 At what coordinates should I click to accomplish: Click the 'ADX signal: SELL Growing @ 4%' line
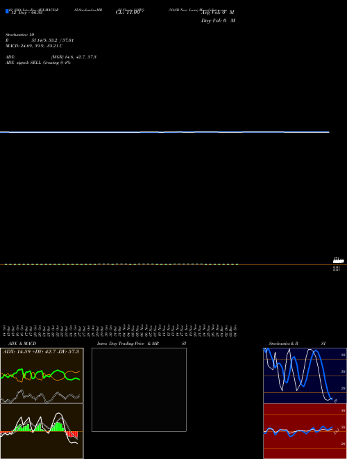coord(38,63)
